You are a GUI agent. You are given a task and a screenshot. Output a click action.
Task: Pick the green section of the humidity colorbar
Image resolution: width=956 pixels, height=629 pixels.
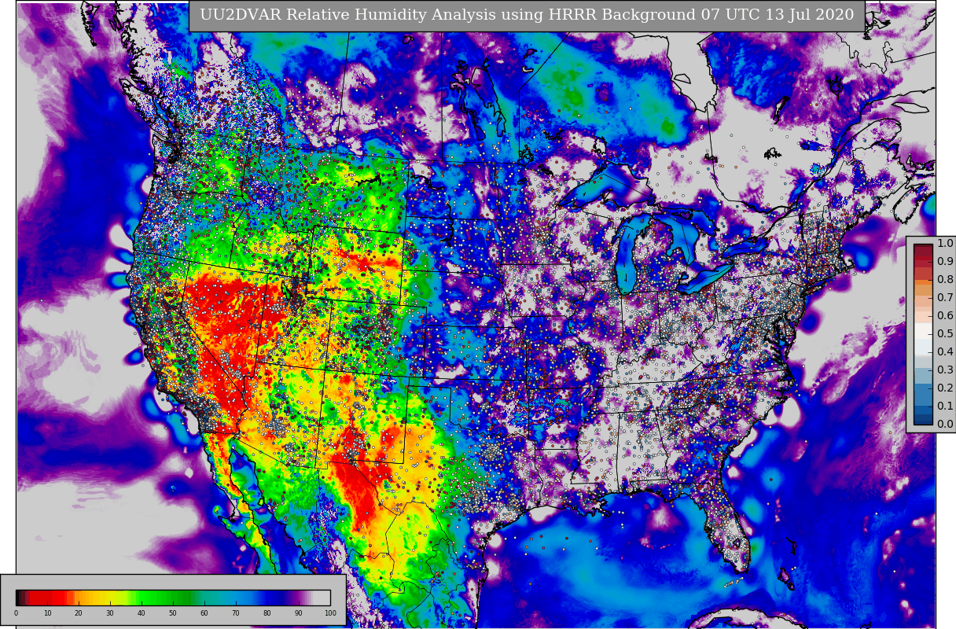point(161,598)
